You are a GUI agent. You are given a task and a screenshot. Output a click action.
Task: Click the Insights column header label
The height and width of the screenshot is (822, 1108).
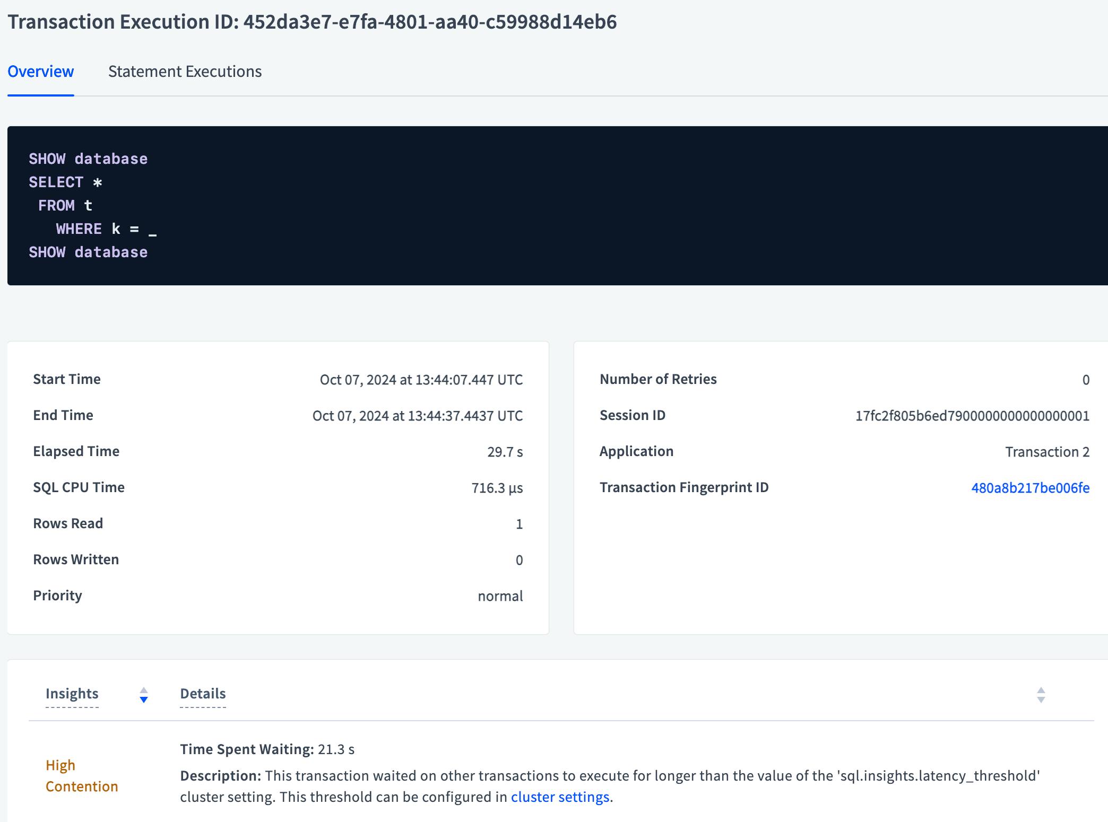72,694
